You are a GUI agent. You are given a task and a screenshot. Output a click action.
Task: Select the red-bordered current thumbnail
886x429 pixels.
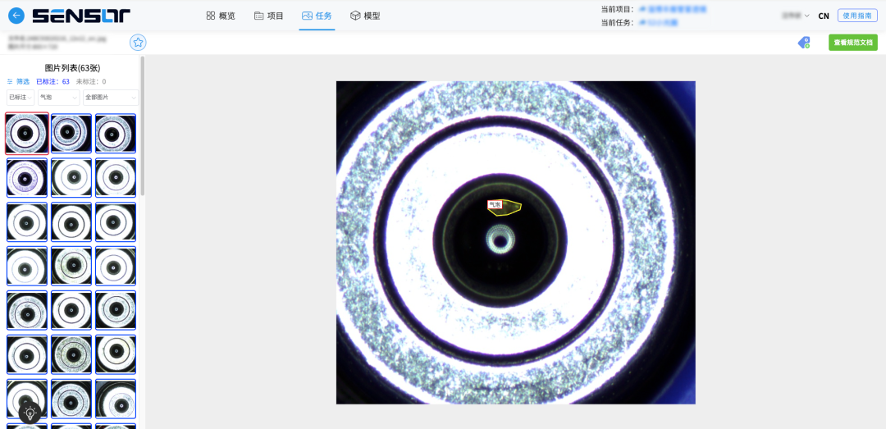pos(27,134)
